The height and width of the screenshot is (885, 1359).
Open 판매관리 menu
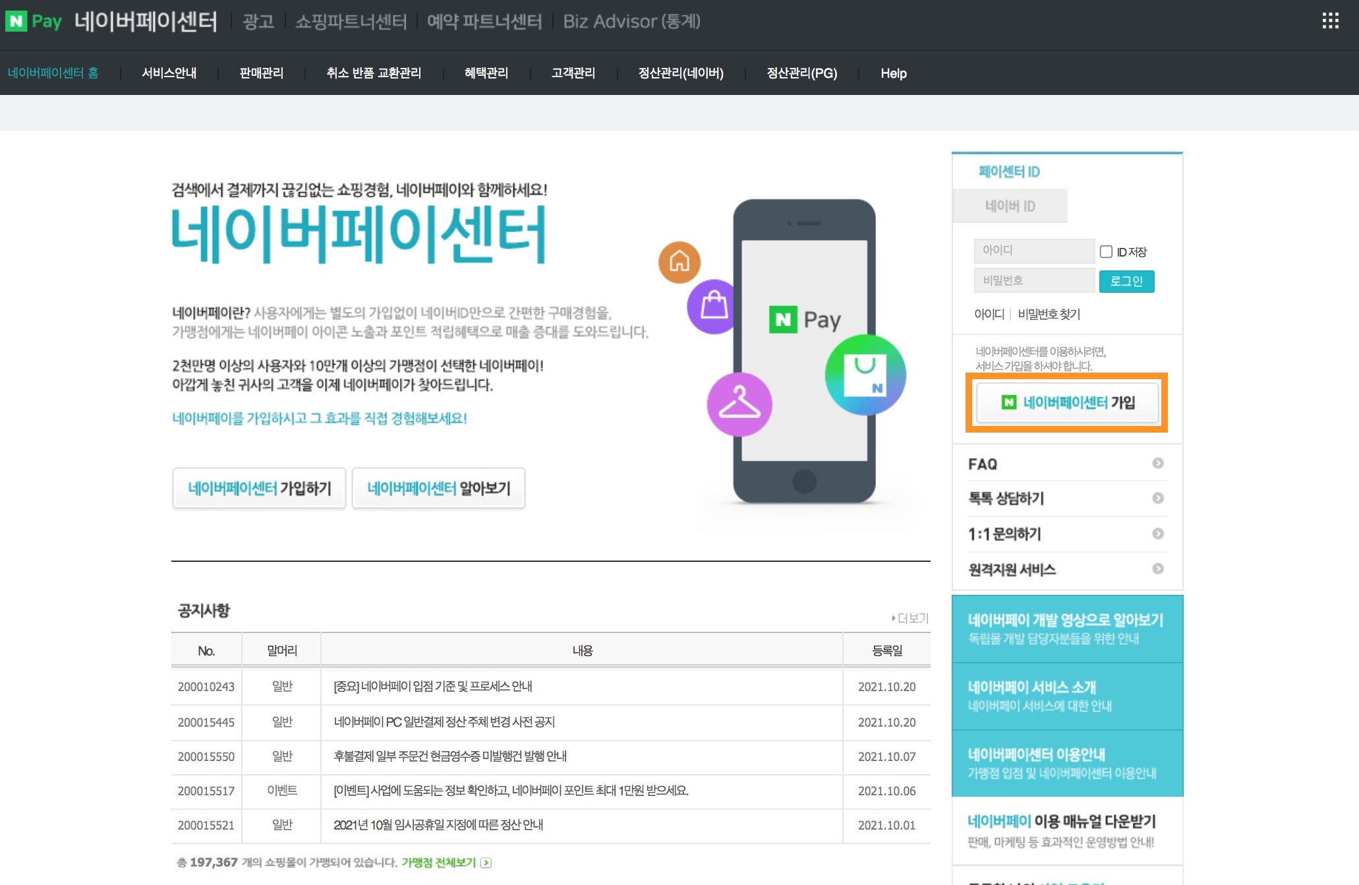[261, 73]
